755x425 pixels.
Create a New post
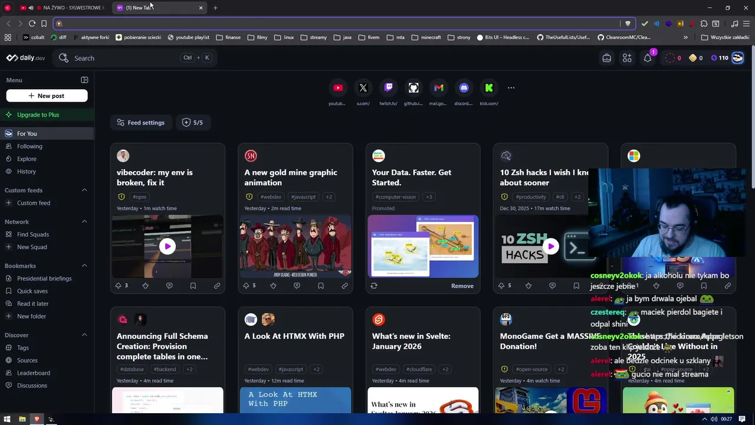pyautogui.click(x=47, y=96)
